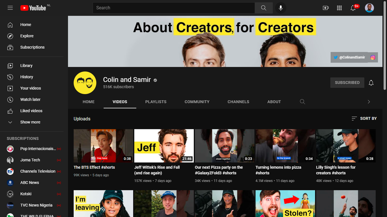Play the BTS Effect video thumbnail
The width and height of the screenshot is (387, 217).
tap(103, 146)
